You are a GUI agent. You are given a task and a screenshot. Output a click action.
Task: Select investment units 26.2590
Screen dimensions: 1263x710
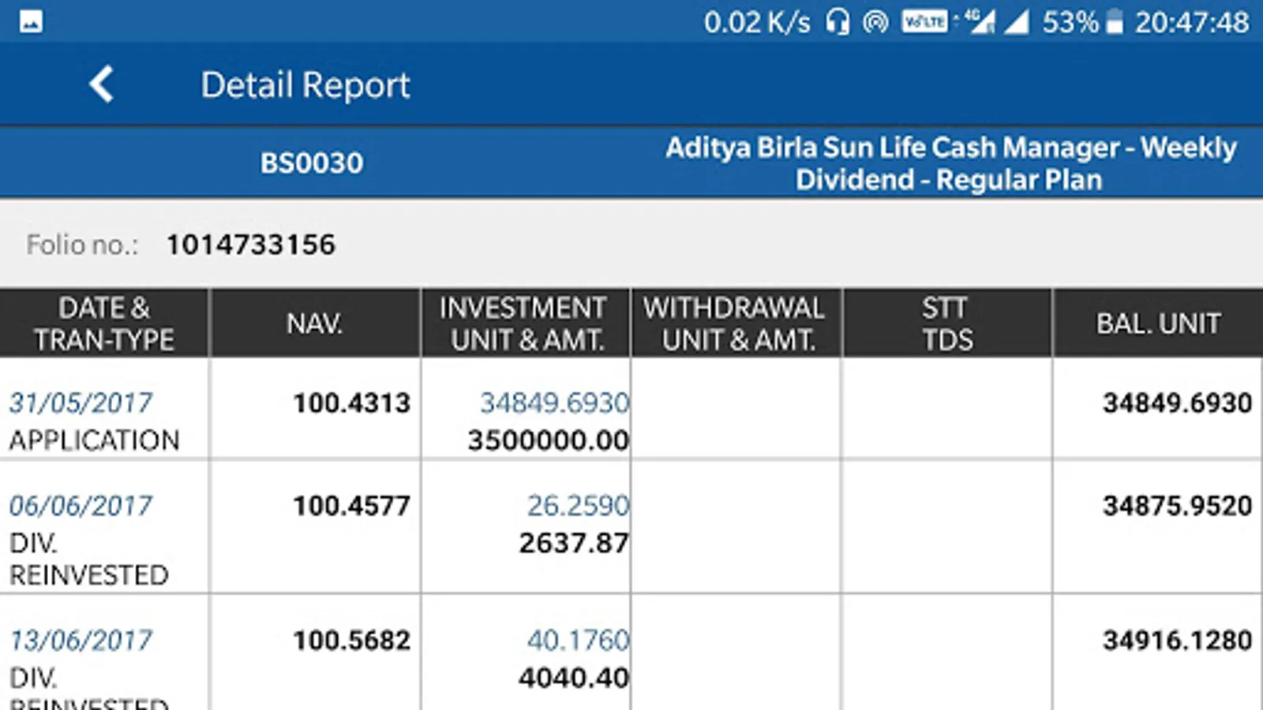pos(579,506)
